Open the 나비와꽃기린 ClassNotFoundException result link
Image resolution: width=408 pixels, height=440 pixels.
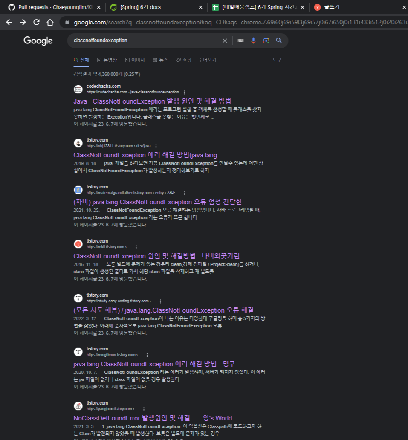click(156, 256)
